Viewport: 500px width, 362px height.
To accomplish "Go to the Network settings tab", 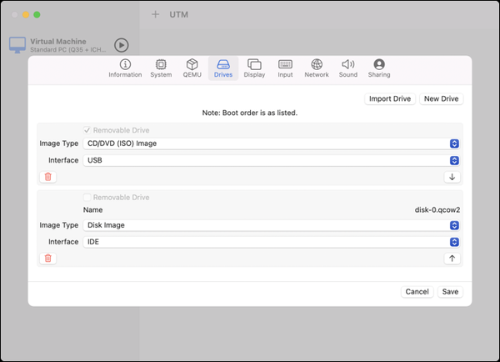I will (316, 68).
